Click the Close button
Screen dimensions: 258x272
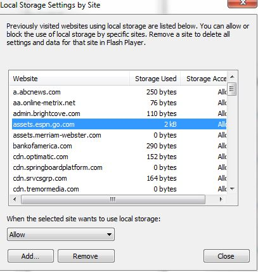pyautogui.click(x=226, y=256)
